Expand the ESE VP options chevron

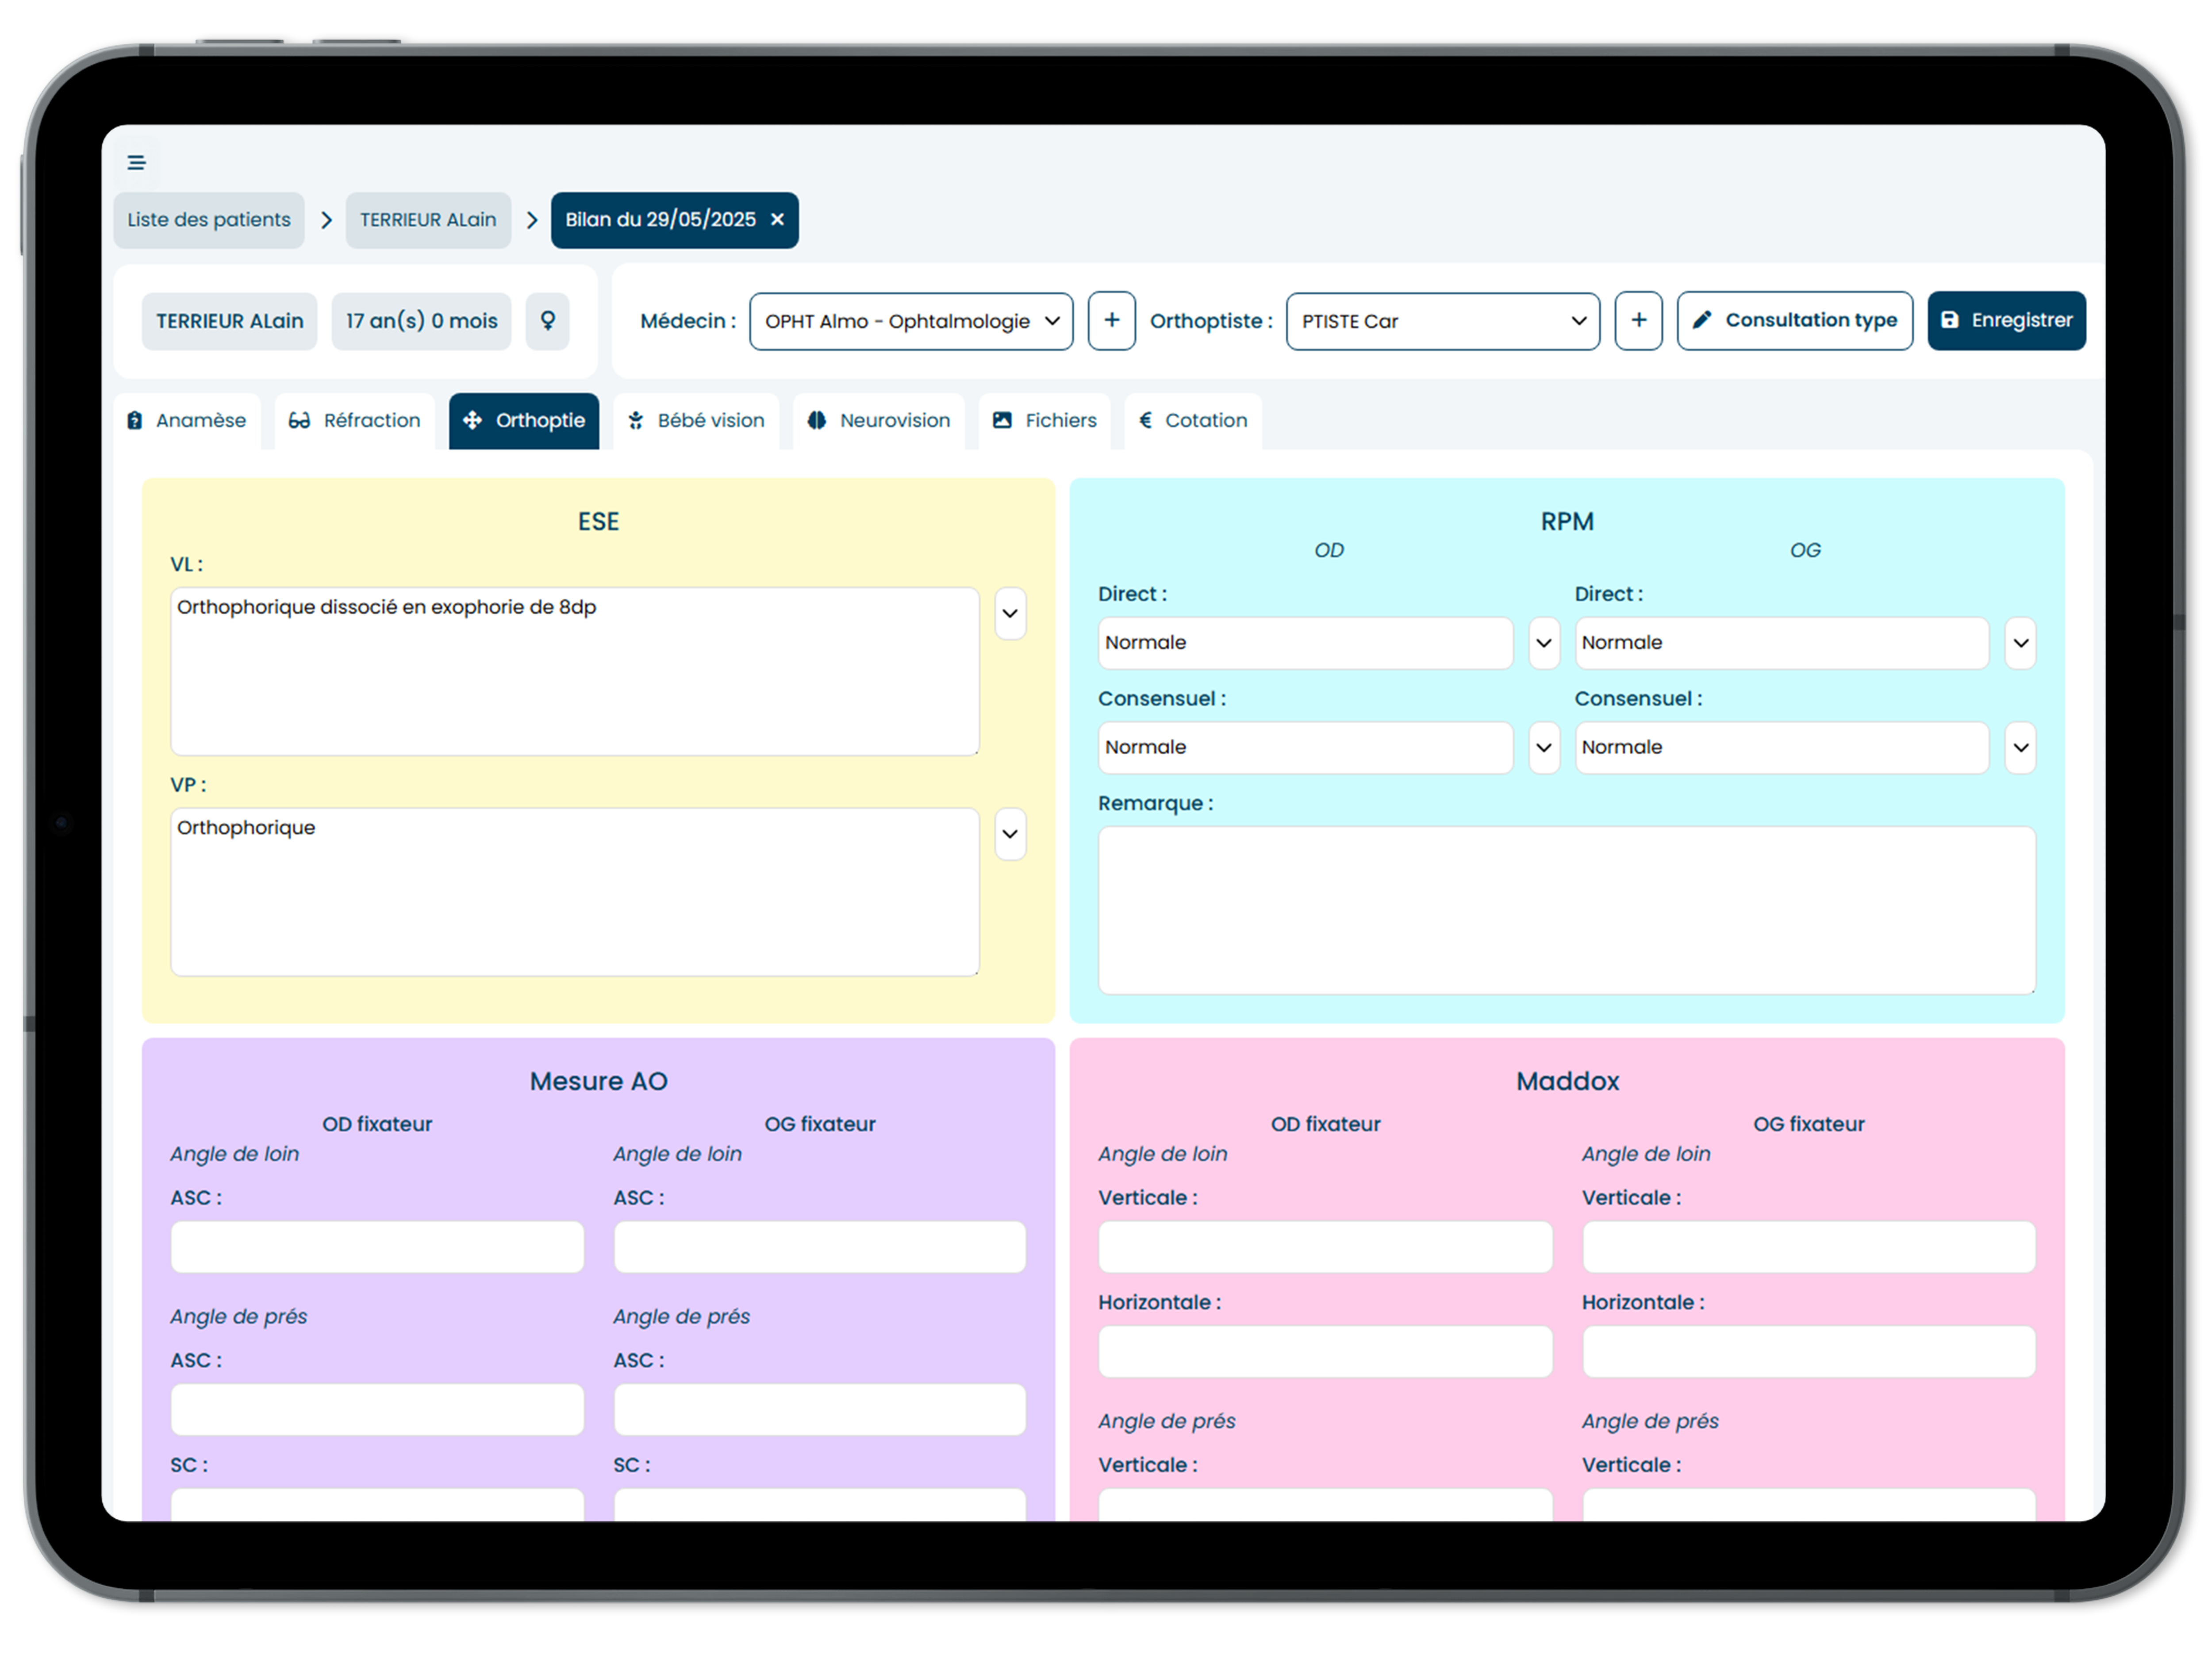click(x=1010, y=834)
